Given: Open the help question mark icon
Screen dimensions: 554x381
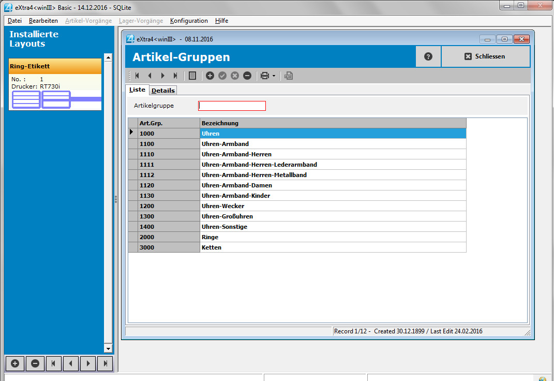Looking at the screenshot, I should coord(428,56).
